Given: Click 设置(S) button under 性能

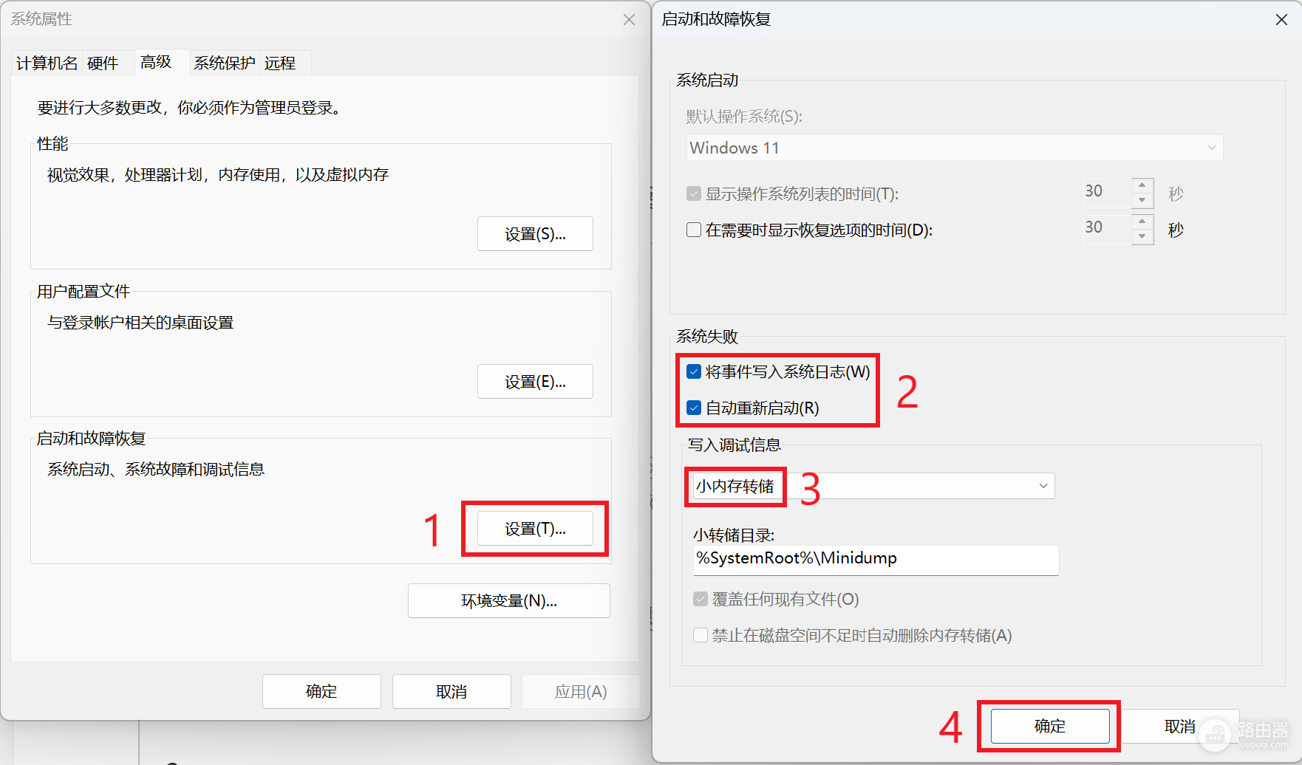Looking at the screenshot, I should [535, 234].
